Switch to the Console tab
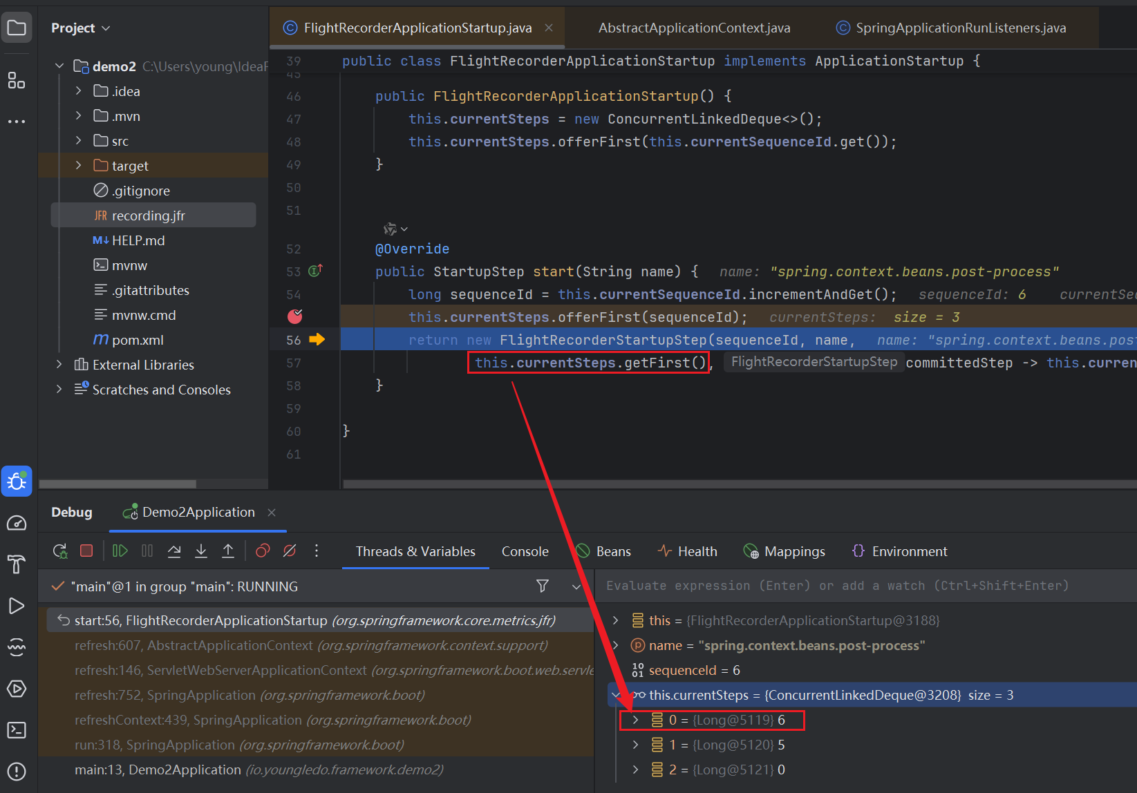The image size is (1137, 793). [525, 551]
